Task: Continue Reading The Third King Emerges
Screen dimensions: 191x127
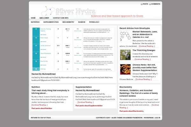Action: click(x=143, y=59)
